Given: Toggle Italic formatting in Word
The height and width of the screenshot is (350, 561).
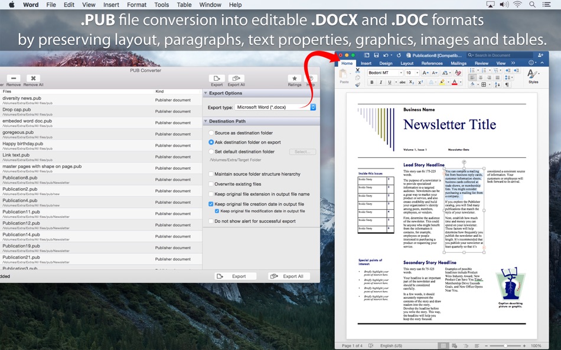Looking at the screenshot, I should (x=381, y=82).
